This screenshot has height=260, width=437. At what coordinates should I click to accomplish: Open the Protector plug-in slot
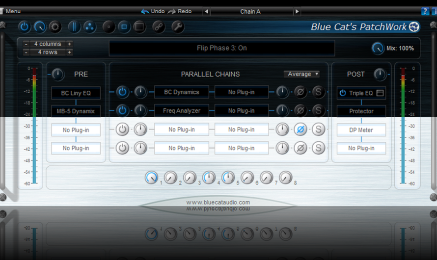pos(361,111)
